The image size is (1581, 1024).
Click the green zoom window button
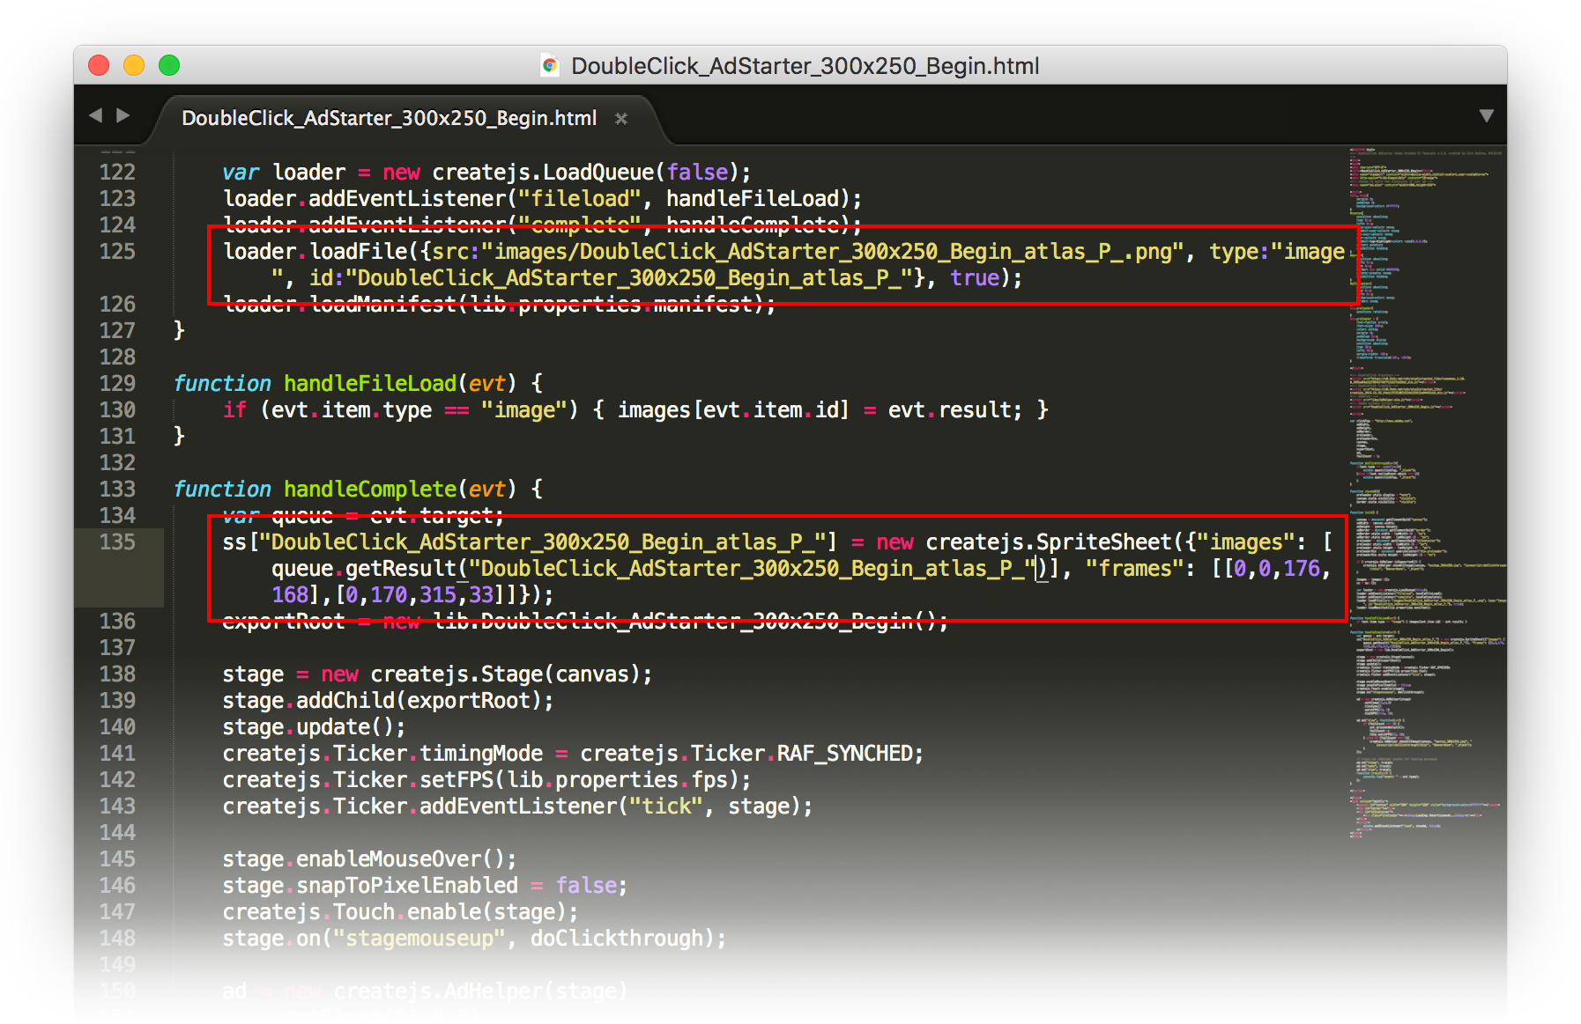(169, 65)
